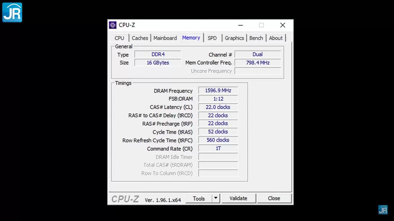Click the Ver. 1.96.1.x64 version text
The width and height of the screenshot is (394, 221).
click(x=163, y=200)
